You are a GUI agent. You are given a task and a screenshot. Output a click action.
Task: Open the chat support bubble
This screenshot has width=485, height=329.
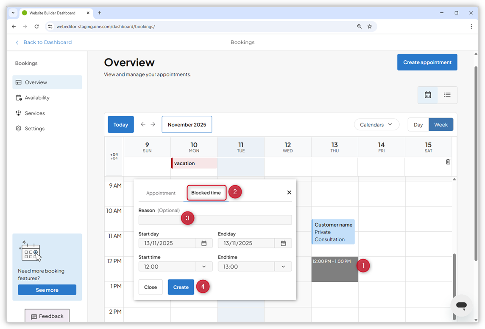(461, 306)
